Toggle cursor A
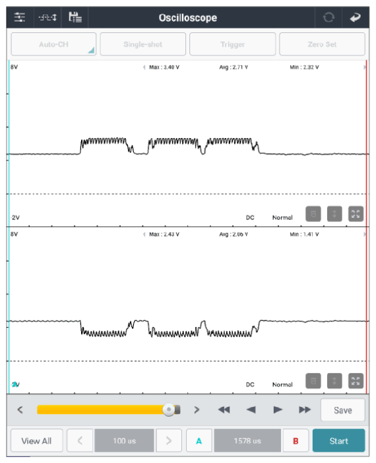The height and width of the screenshot is (463, 376). pos(199,441)
